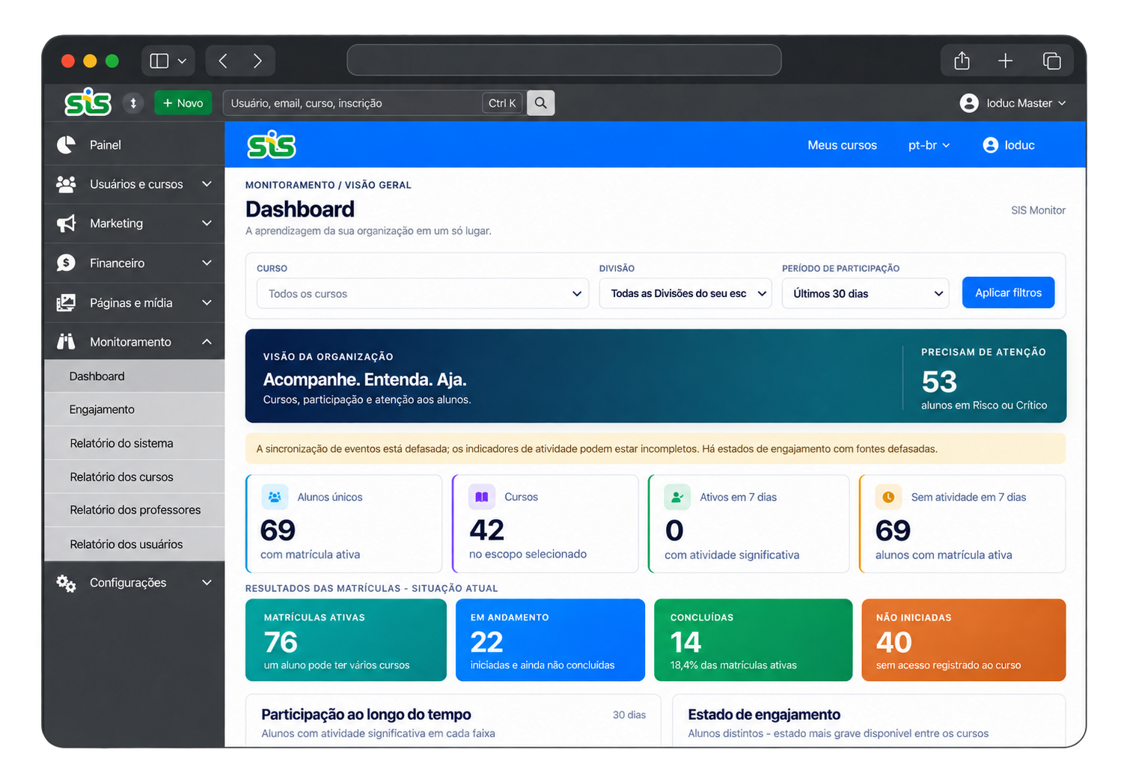The image size is (1127, 782).
Task: Expand the Páginas e mídia menu
Action: pos(135,303)
